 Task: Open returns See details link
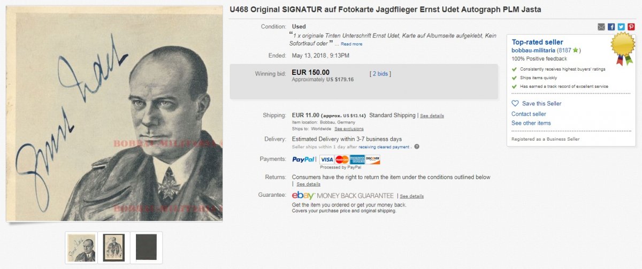(309, 184)
